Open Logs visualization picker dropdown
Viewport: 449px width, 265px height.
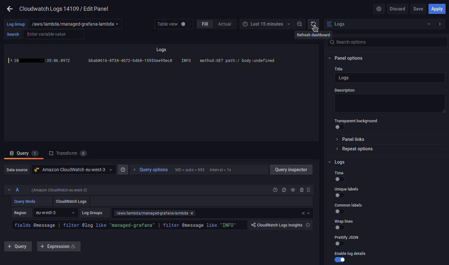pos(379,24)
